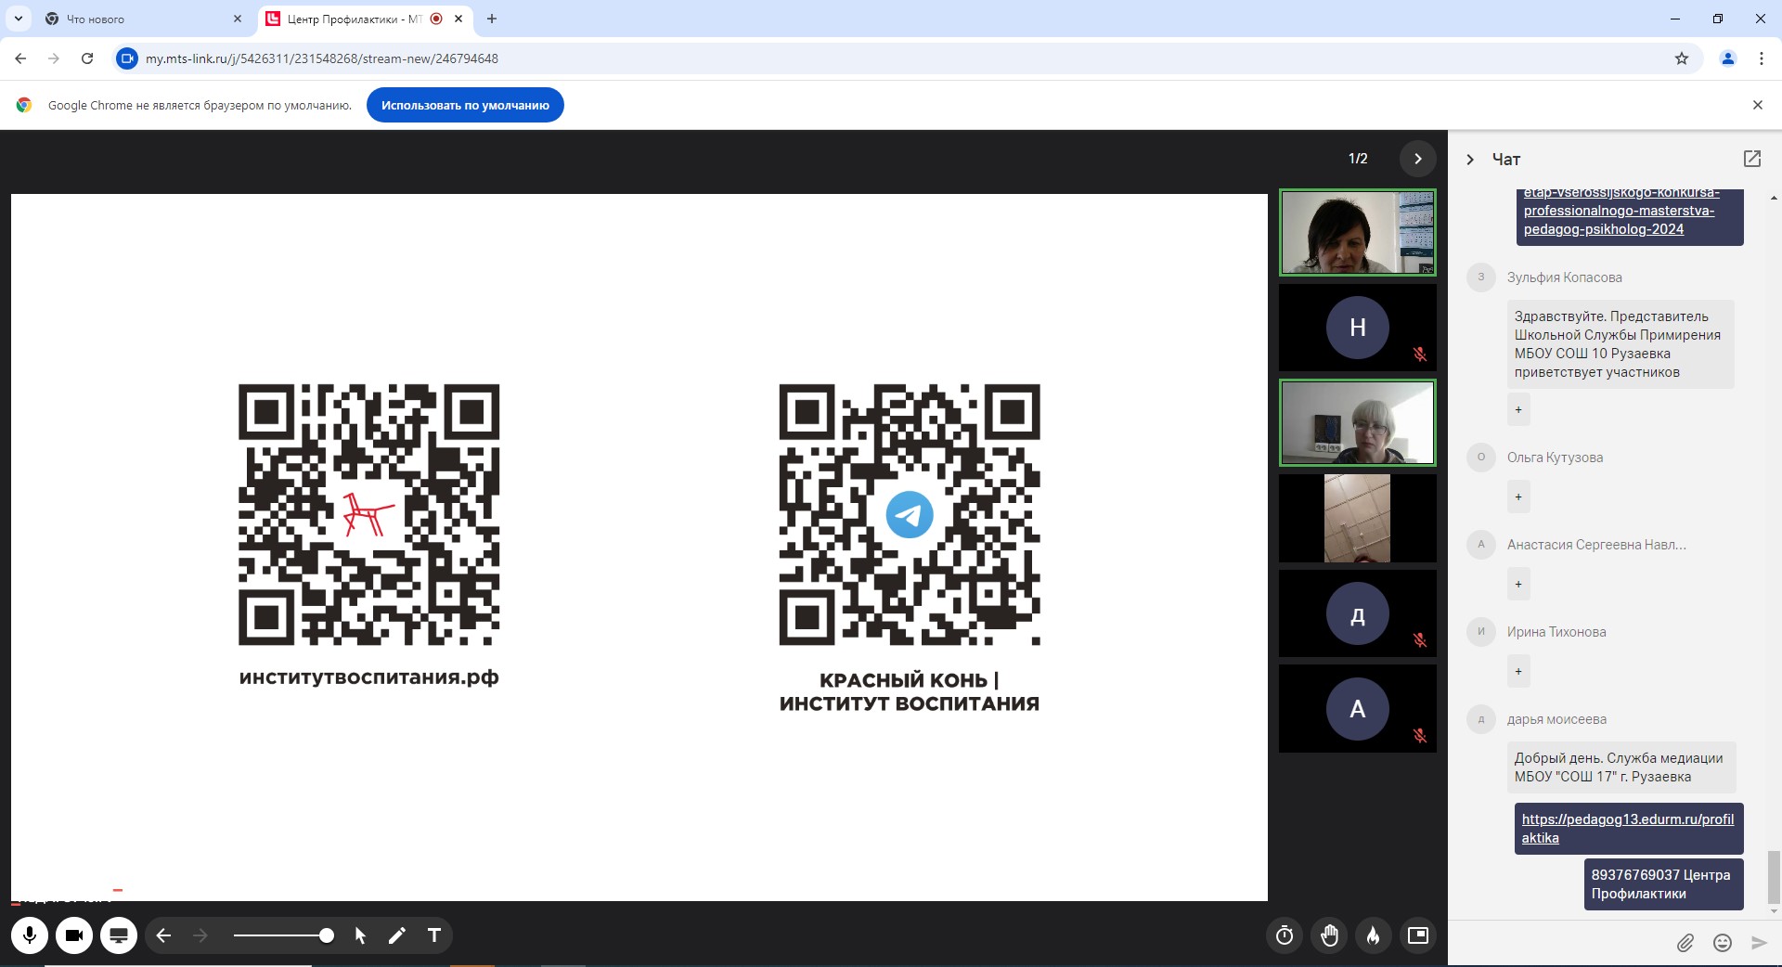Viewport: 1782px width, 967px height.
Task: Click the address bar URL
Action: (x=322, y=58)
